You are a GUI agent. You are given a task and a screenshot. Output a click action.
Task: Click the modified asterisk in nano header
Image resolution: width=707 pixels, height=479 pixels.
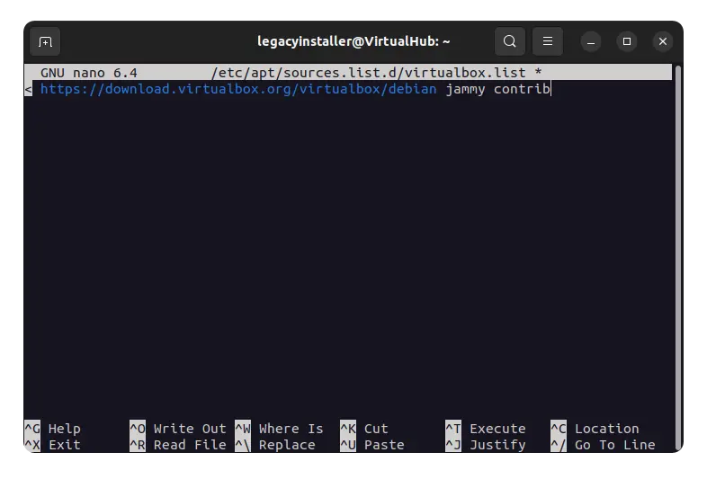tap(538, 72)
